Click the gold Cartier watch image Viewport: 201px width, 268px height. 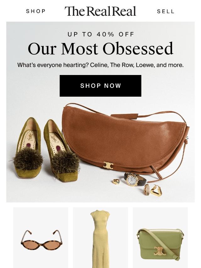[x=135, y=179]
